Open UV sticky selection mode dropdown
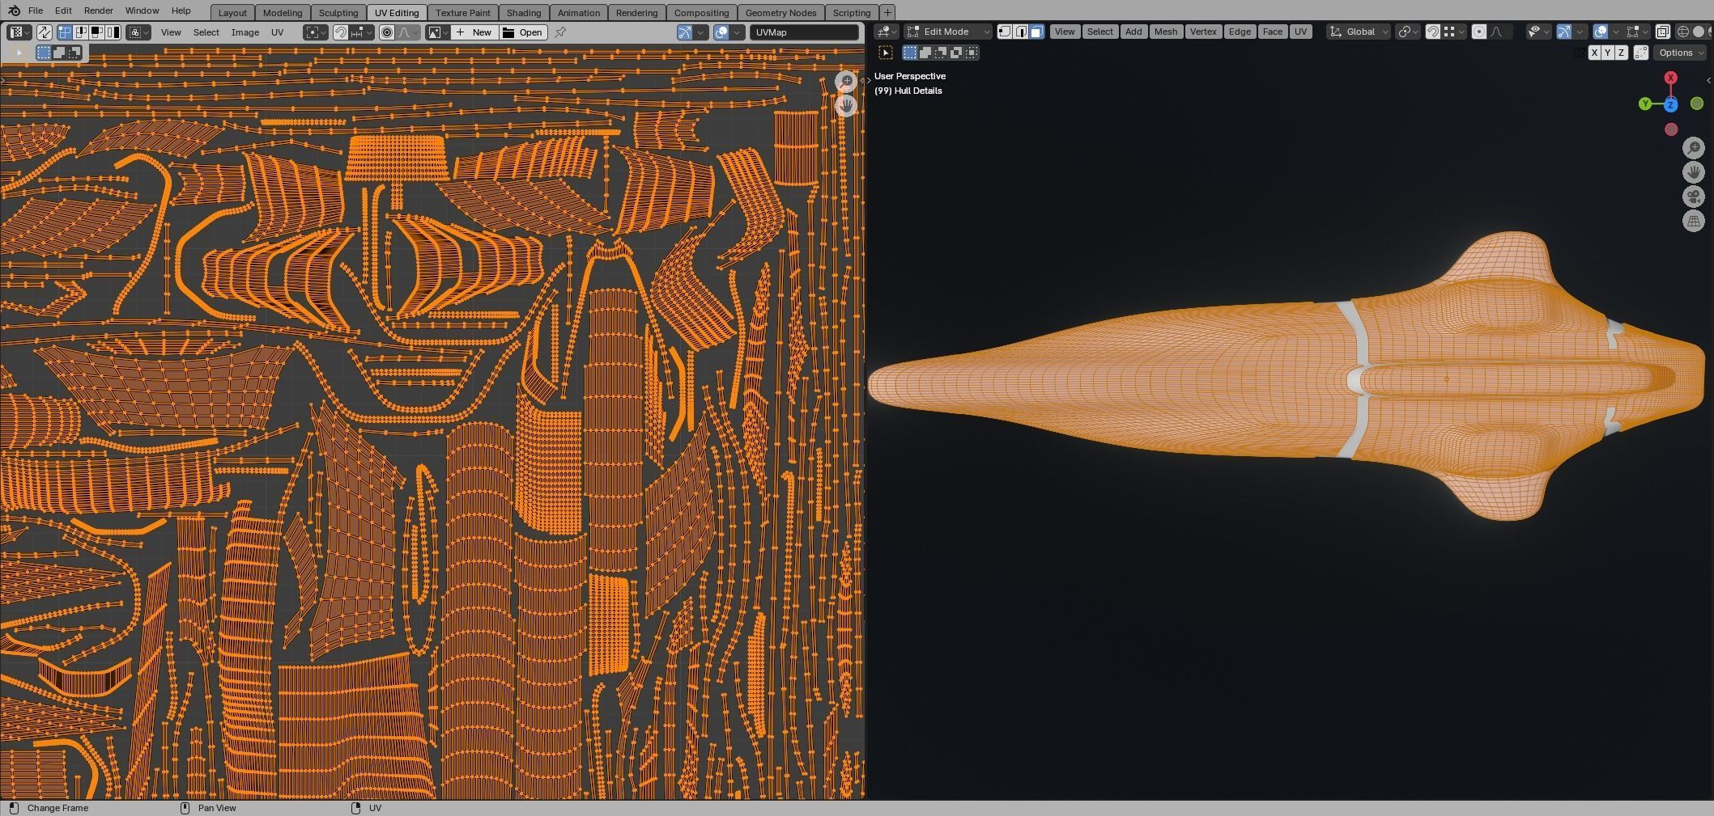The width and height of the screenshot is (1714, 816). tap(138, 32)
